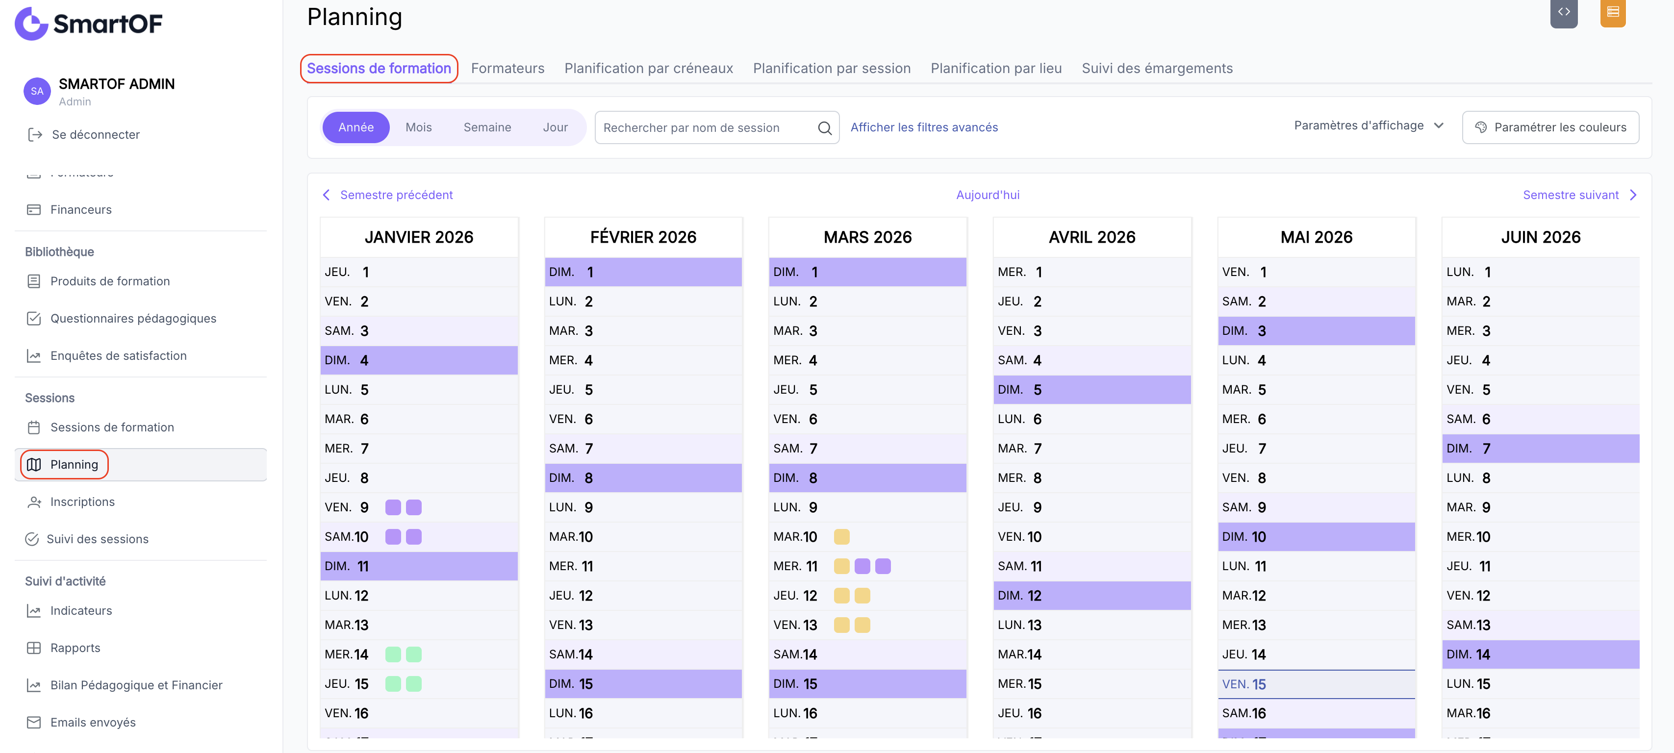Image resolution: width=1674 pixels, height=753 pixels.
Task: Click Enquêtes de satisfaction chart icon
Action: [x=34, y=356]
